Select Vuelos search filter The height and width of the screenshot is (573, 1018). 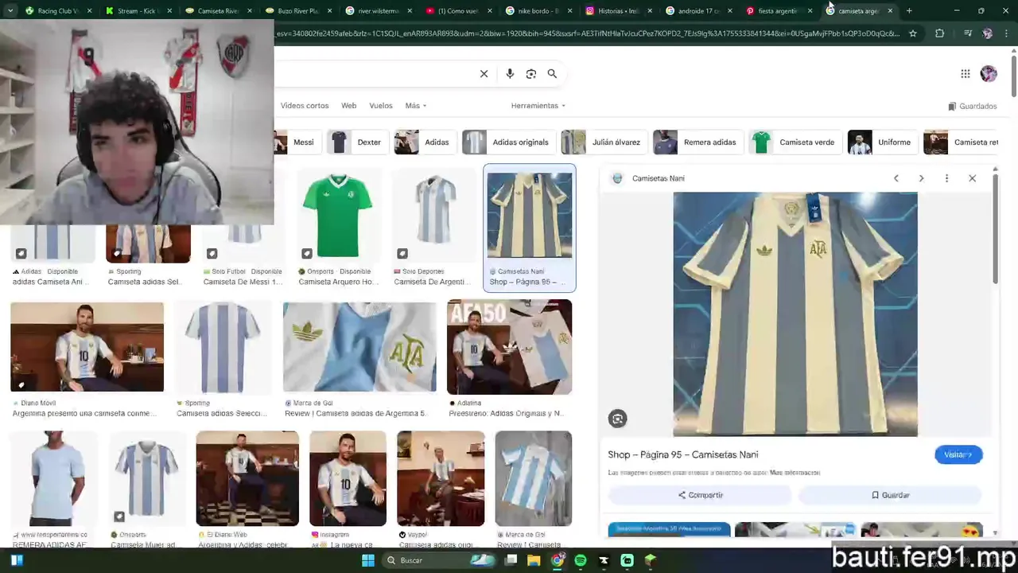(x=381, y=106)
